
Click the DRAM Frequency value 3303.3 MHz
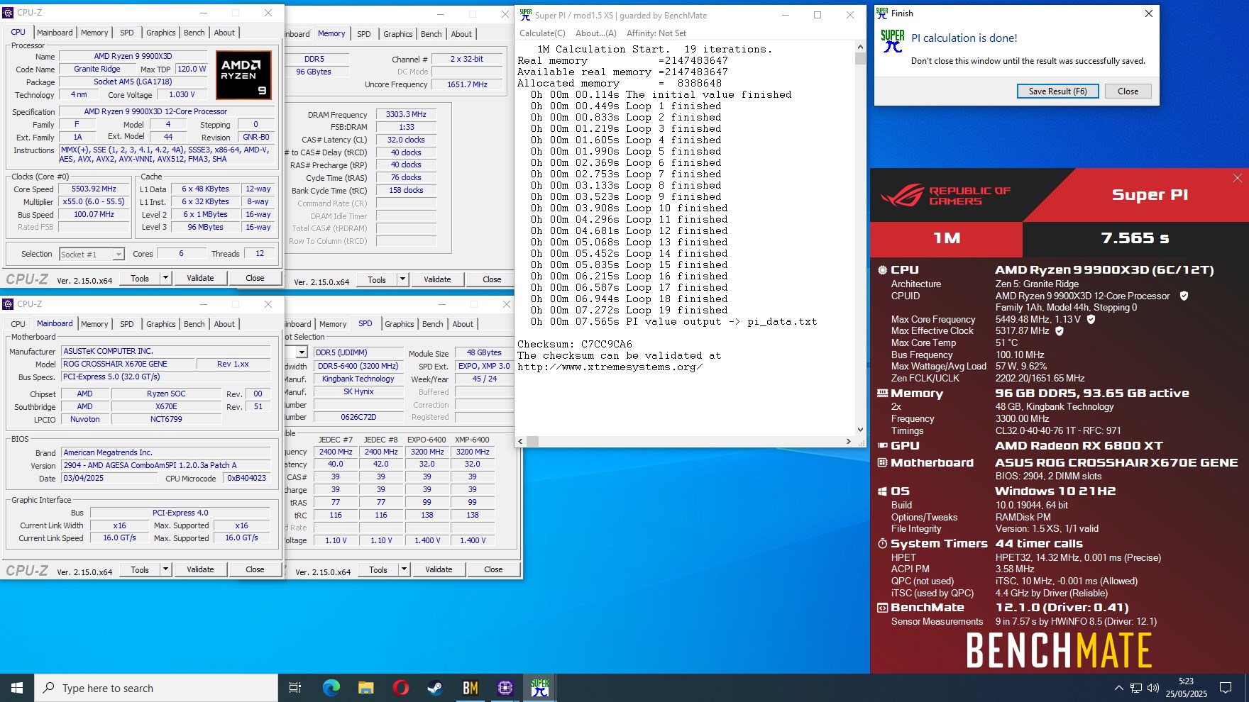pos(407,114)
